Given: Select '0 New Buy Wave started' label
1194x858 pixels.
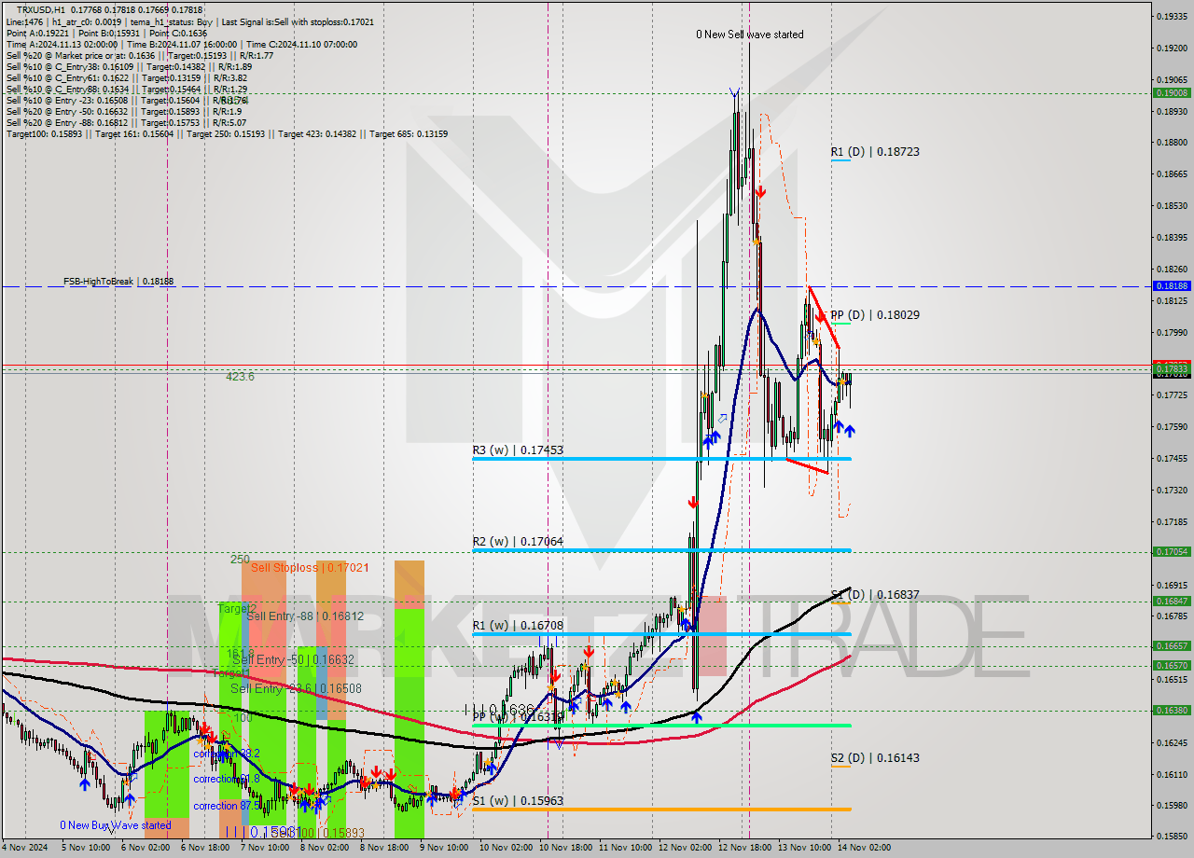Looking at the screenshot, I should coord(116,825).
